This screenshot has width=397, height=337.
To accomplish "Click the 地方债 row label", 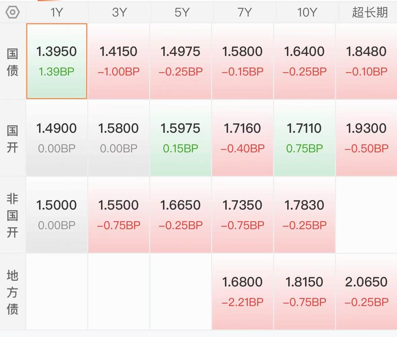I will tap(12, 293).
